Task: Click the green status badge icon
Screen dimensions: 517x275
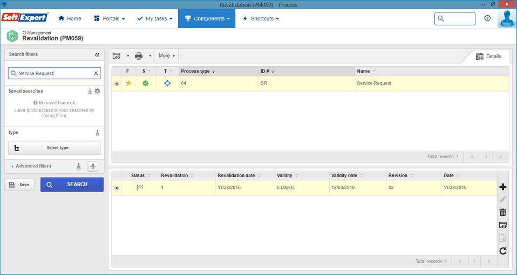Action: (x=145, y=83)
